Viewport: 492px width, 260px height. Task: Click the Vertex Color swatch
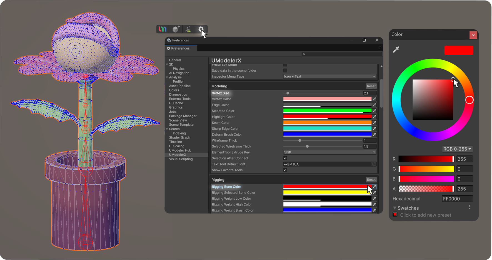(x=327, y=99)
